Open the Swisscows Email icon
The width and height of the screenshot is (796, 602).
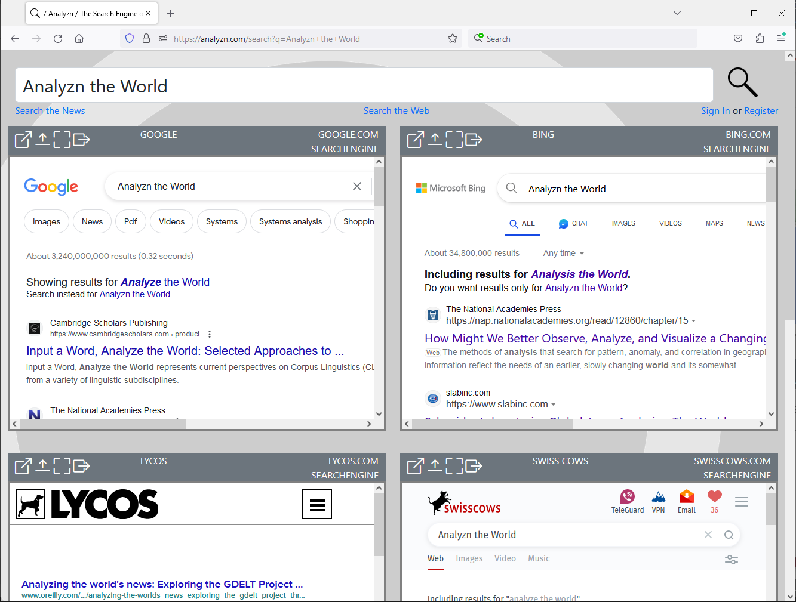pyautogui.click(x=687, y=501)
